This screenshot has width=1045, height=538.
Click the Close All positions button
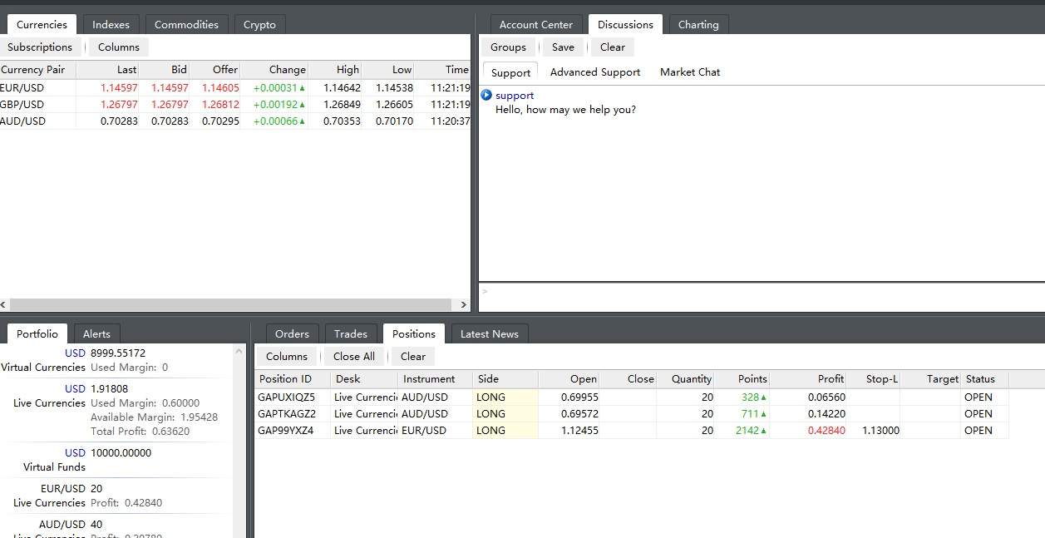pyautogui.click(x=354, y=356)
